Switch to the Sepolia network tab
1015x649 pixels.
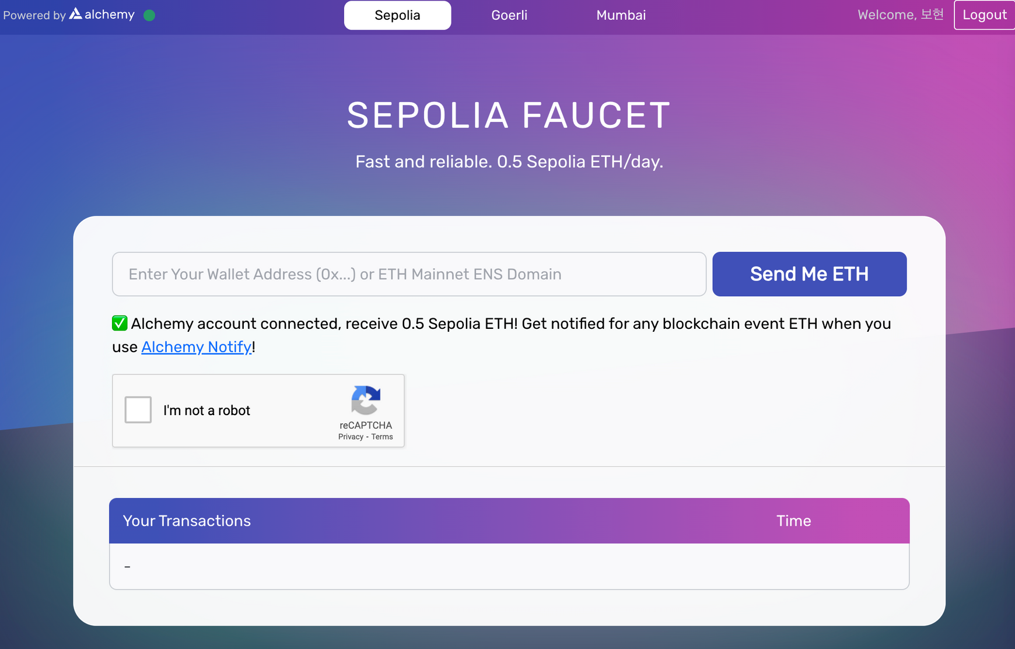397,15
